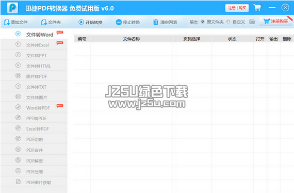Select PDF合并 merge function
Image resolution: width=294 pixels, height=193 pixels.
(34, 150)
